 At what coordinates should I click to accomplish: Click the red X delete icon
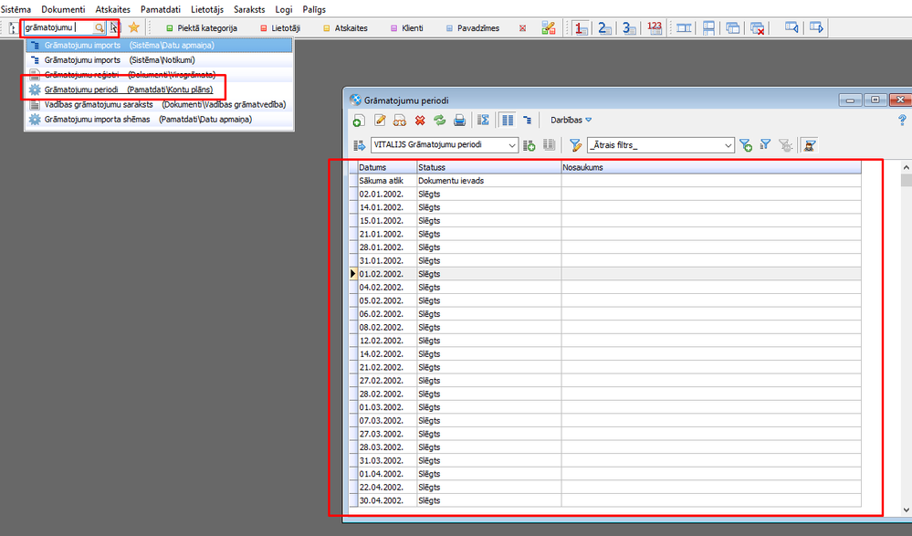[x=420, y=121]
